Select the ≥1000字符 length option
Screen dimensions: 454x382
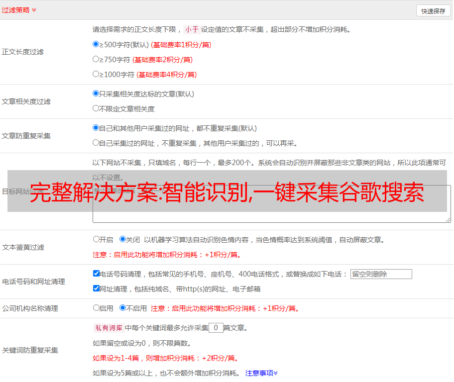tap(96, 74)
